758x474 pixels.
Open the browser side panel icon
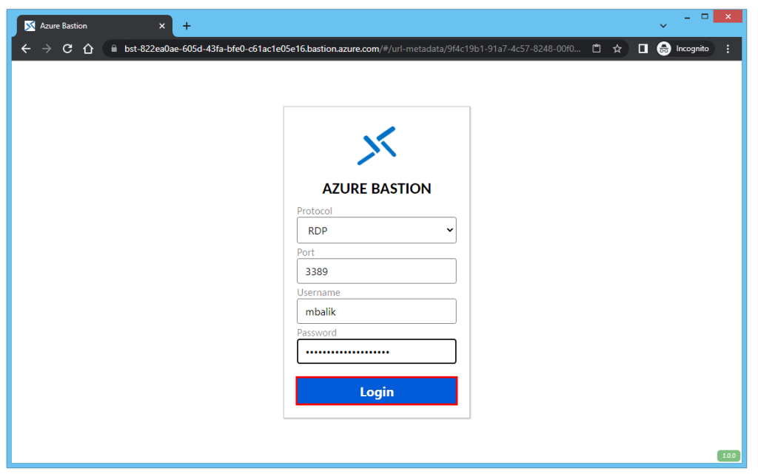643,49
